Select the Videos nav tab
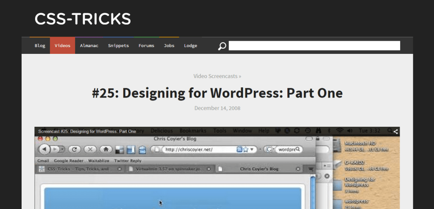 [63, 46]
